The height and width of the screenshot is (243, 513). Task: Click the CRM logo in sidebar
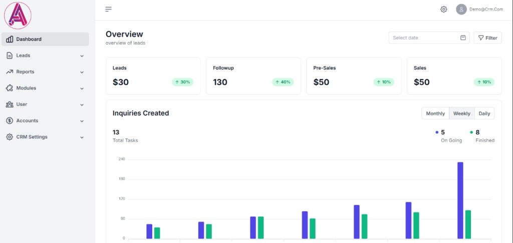coord(18,16)
